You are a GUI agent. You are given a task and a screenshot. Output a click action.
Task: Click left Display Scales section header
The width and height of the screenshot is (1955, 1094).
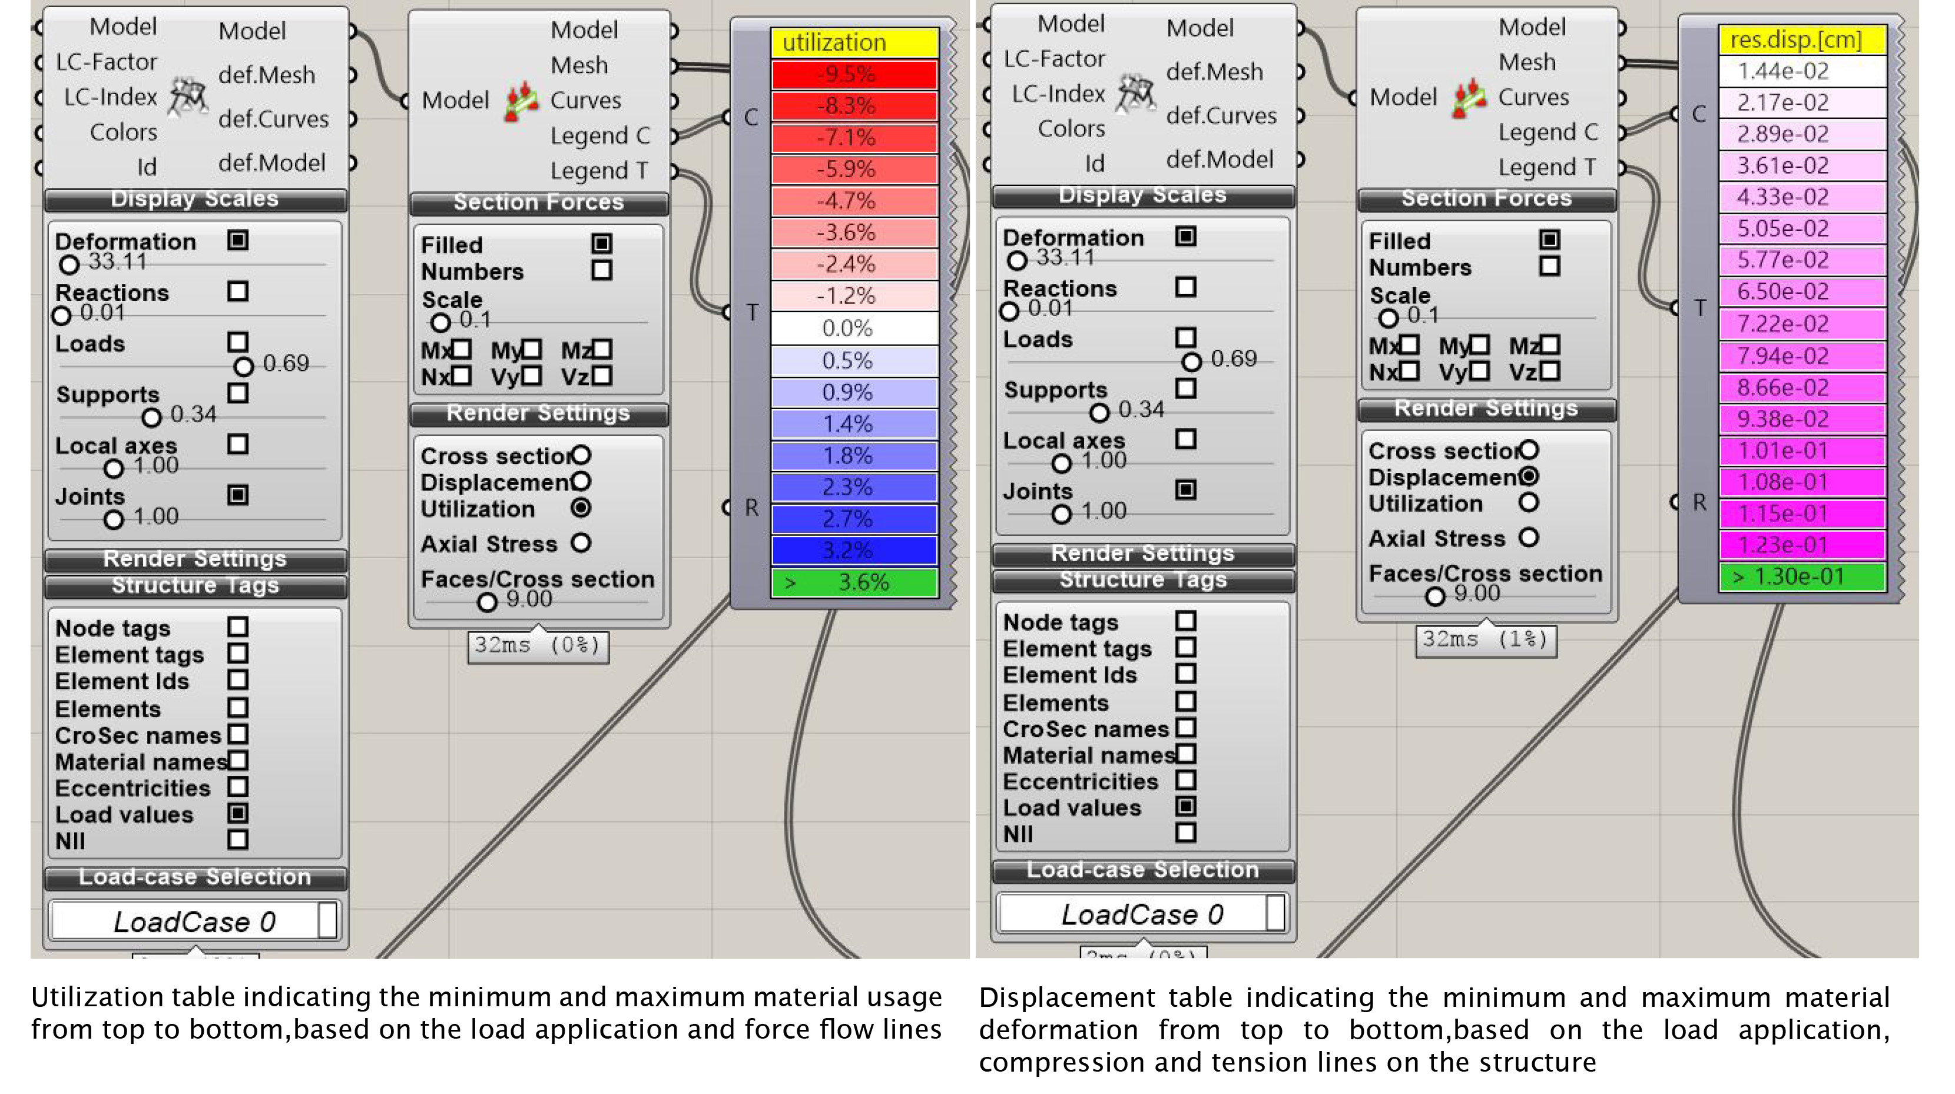pos(195,200)
